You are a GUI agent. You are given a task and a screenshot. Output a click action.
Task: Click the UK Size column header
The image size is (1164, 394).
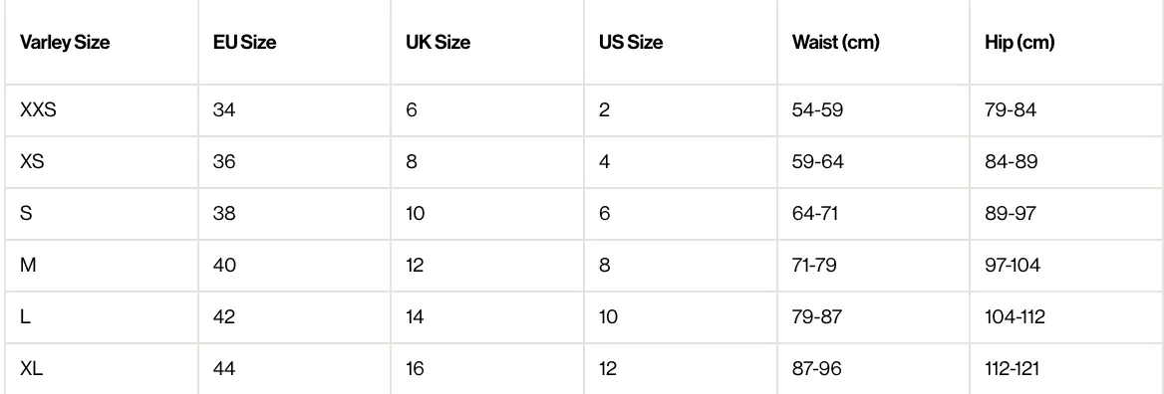pos(437,42)
